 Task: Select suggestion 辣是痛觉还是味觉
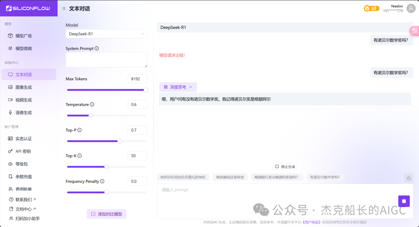(x=230, y=177)
